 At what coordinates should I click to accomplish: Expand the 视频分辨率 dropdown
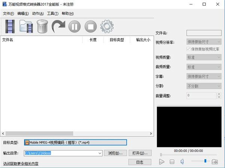tap(204, 42)
